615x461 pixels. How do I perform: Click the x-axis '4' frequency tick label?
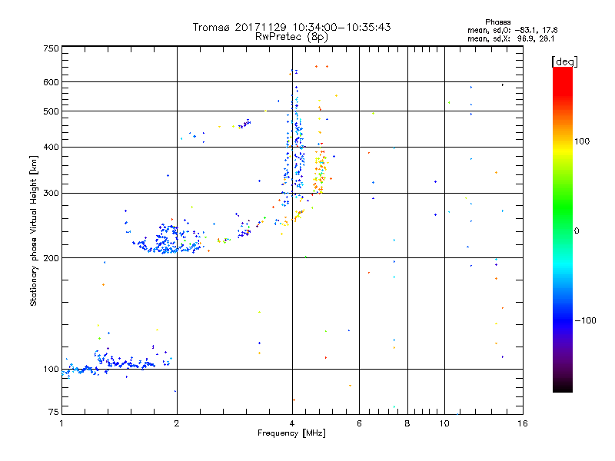pyautogui.click(x=292, y=423)
